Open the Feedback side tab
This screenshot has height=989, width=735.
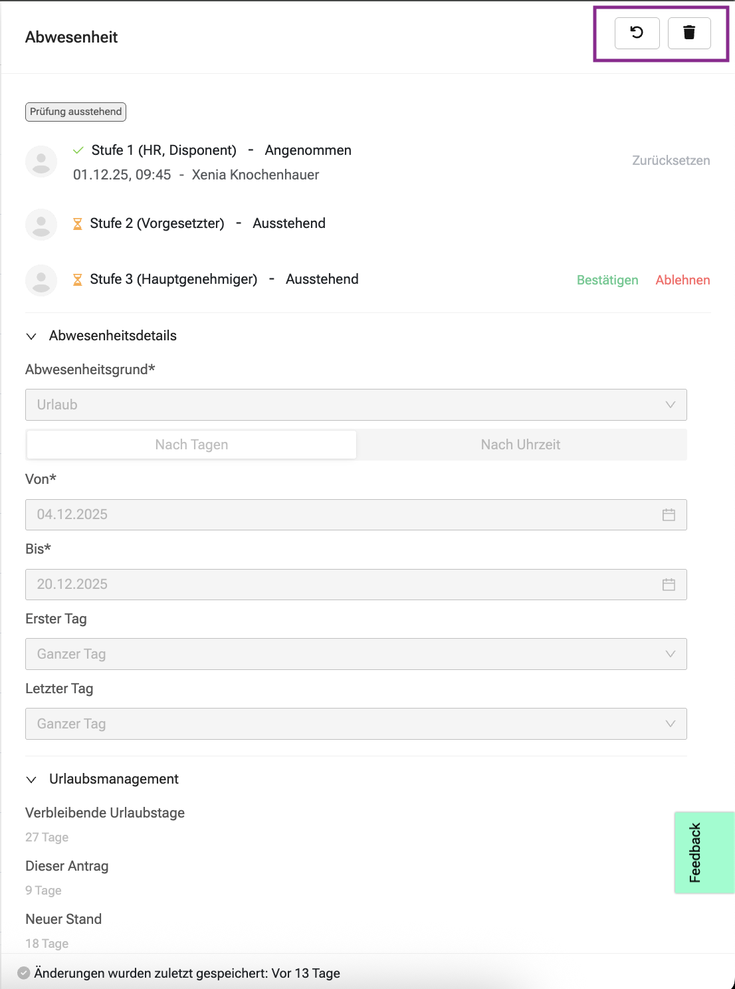[703, 852]
